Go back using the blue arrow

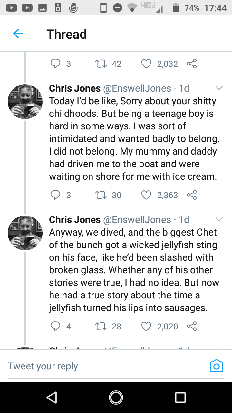pos(18,34)
